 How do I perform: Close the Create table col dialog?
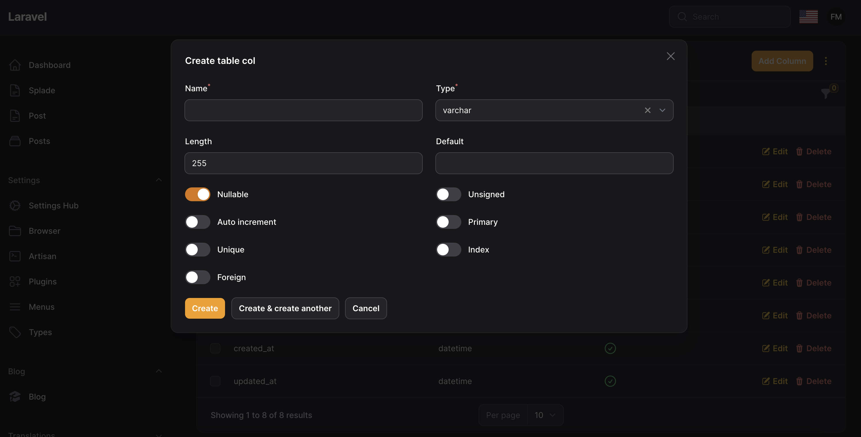[x=670, y=56]
